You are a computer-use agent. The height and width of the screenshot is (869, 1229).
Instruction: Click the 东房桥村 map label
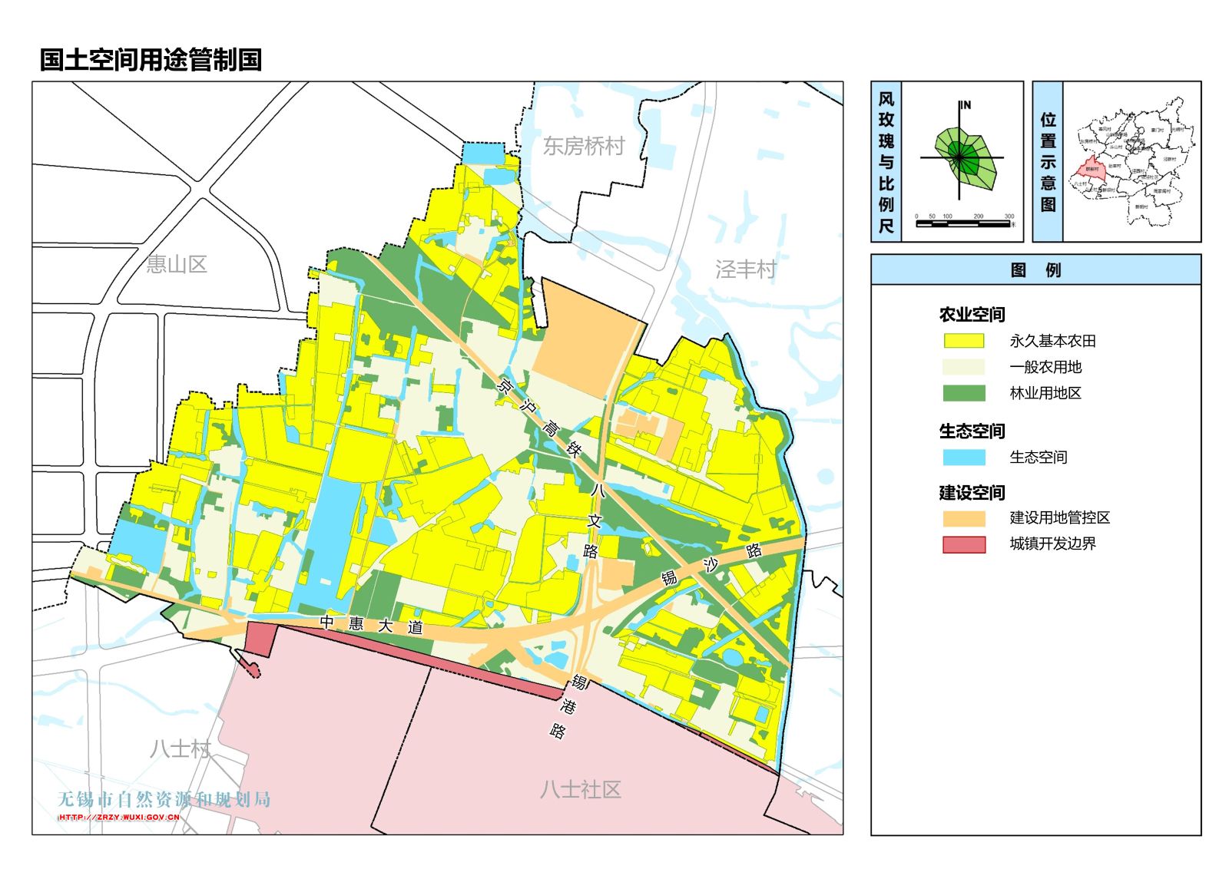[x=584, y=146]
